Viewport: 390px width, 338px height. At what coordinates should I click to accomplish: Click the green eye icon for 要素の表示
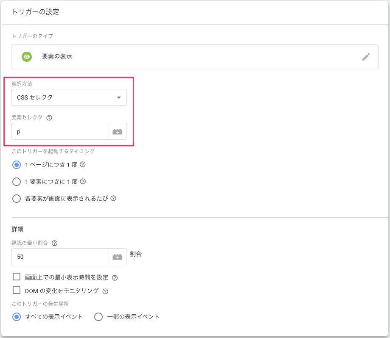pyautogui.click(x=27, y=57)
